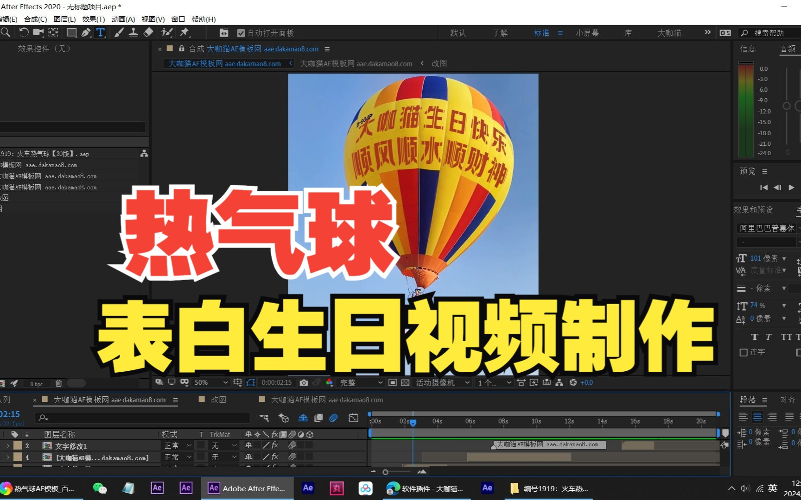
Task: Open the 动画(A) menu
Action: pyautogui.click(x=123, y=19)
